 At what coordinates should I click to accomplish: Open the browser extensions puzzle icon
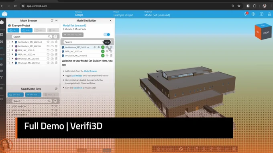click(x=255, y=6)
